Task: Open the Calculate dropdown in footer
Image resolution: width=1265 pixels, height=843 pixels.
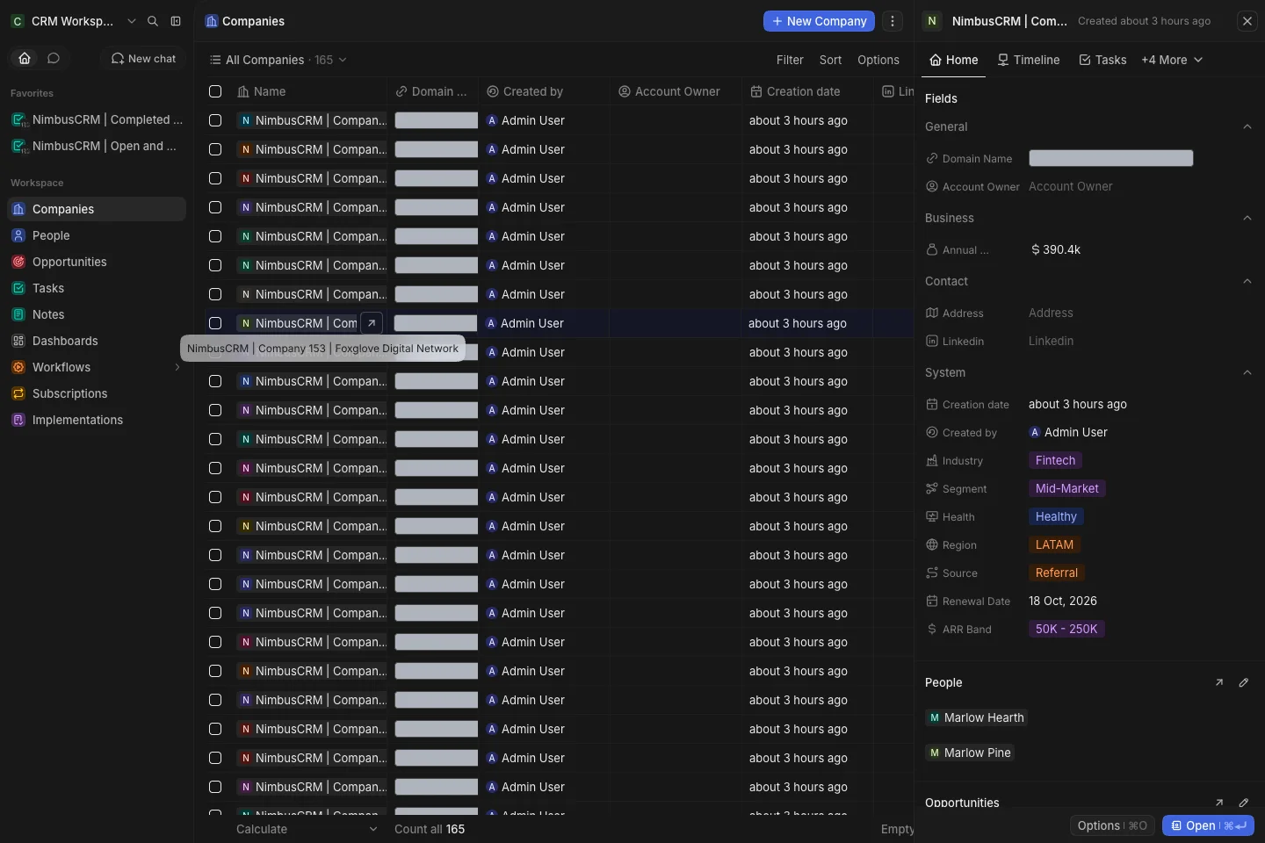Action: (x=307, y=829)
